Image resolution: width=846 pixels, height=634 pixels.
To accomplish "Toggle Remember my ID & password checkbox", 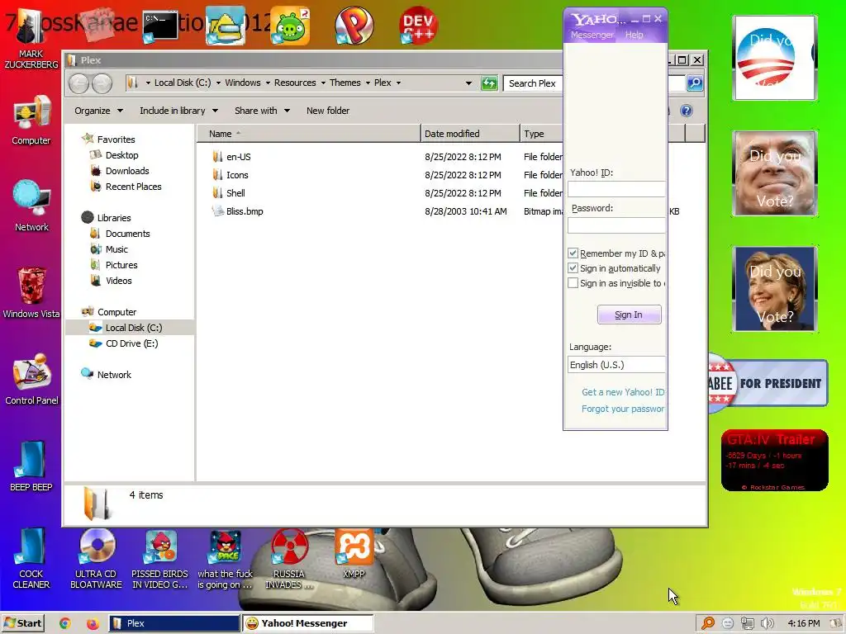I will pos(573,253).
